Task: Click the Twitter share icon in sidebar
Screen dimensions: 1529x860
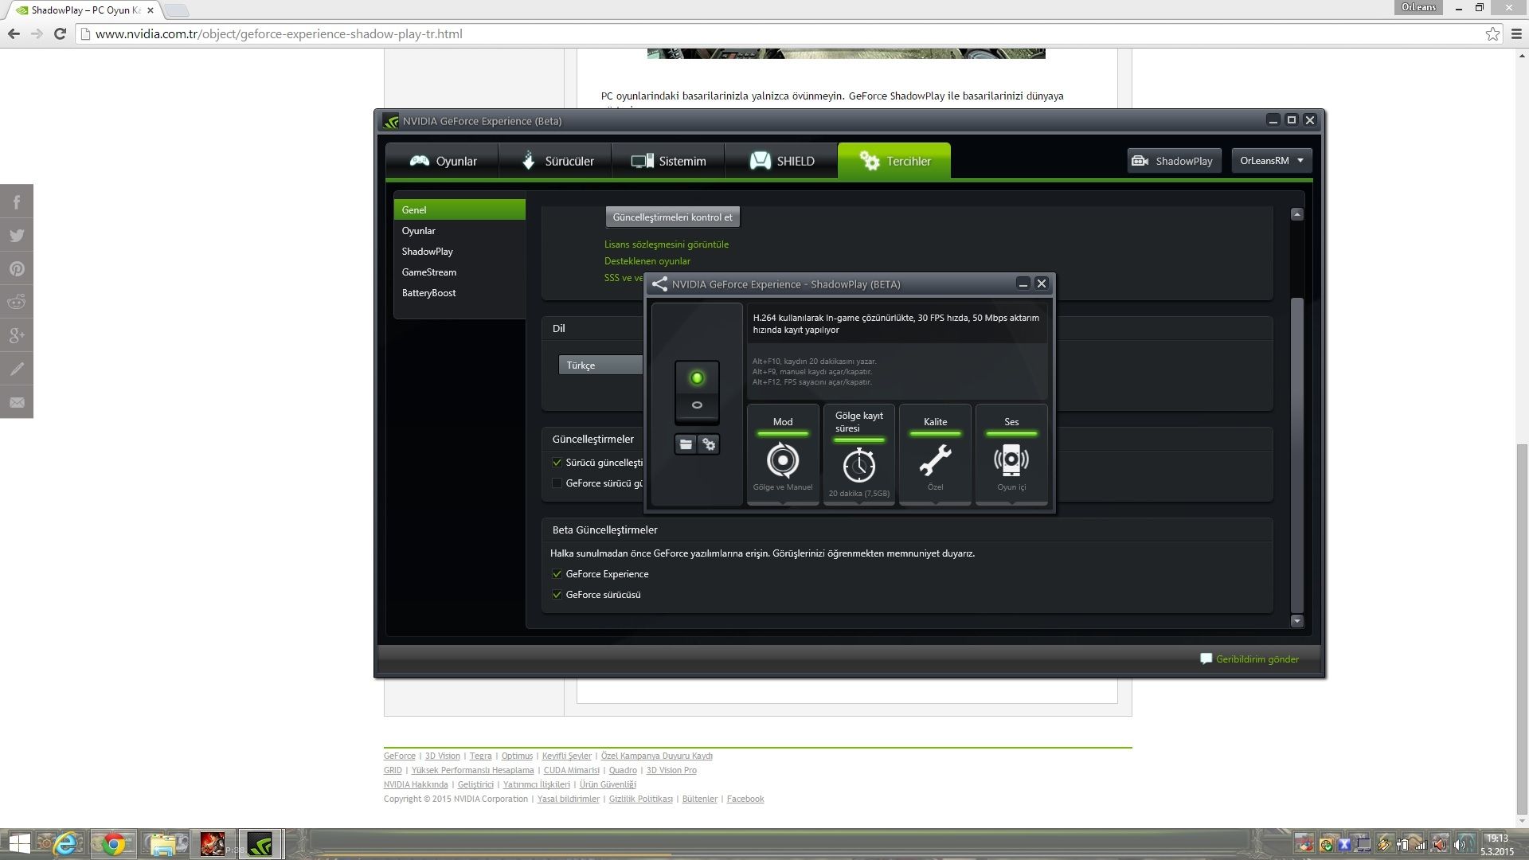Action: pyautogui.click(x=17, y=236)
